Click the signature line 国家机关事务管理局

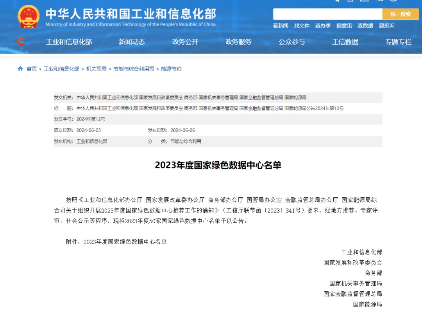[356, 283]
